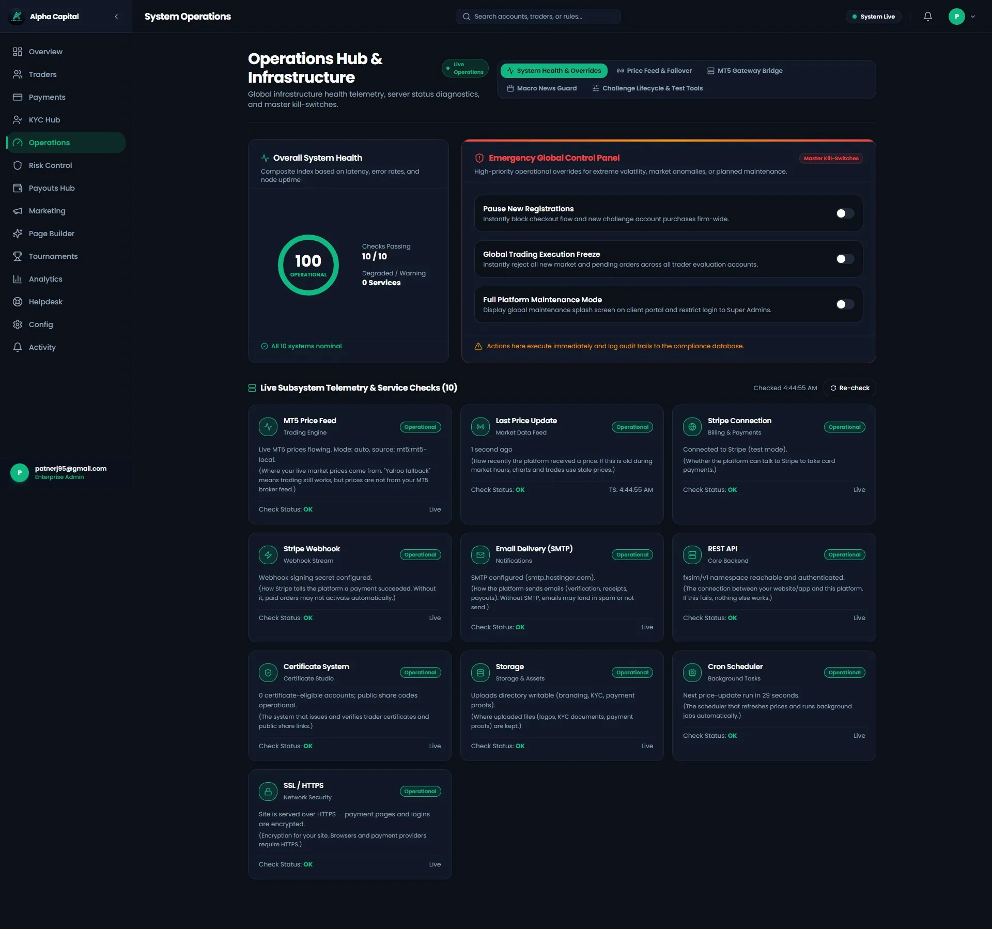Switch to Price Feed & Failover tab
992x929 pixels.
click(654, 71)
